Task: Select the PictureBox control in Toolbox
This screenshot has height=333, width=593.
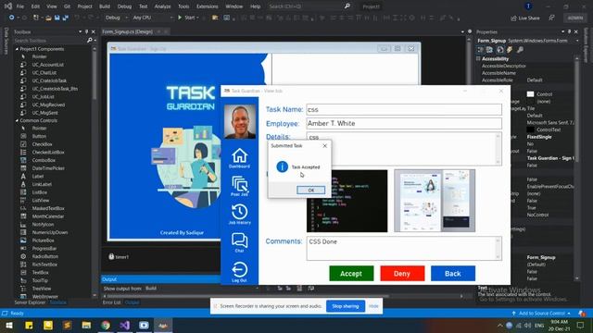Action: coord(44,240)
